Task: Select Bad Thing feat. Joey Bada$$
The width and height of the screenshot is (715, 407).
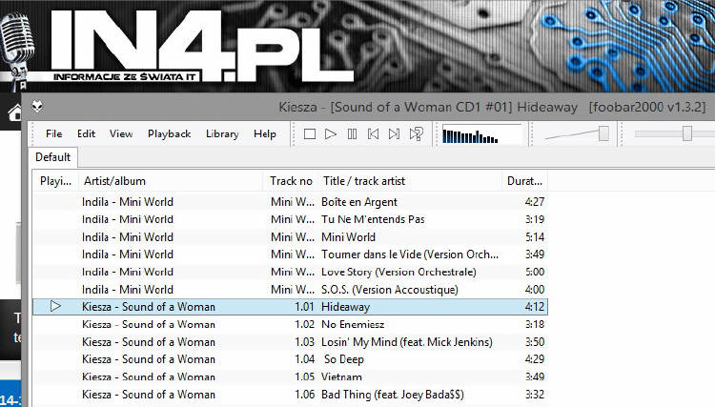Action: pos(290,395)
